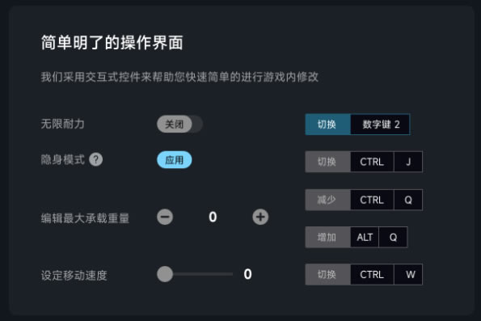Click the 切换 hotkey label for 隐身模式
This screenshot has height=321, width=481.
tap(327, 162)
